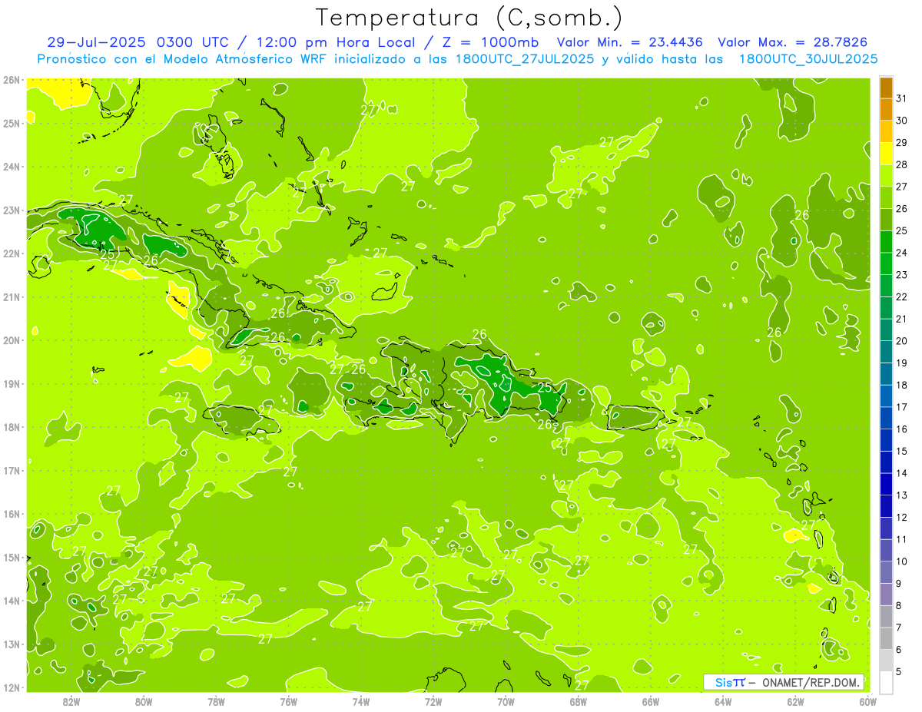Click the "16N" latitude axis label
The height and width of the screenshot is (712, 922).
[x=11, y=514]
